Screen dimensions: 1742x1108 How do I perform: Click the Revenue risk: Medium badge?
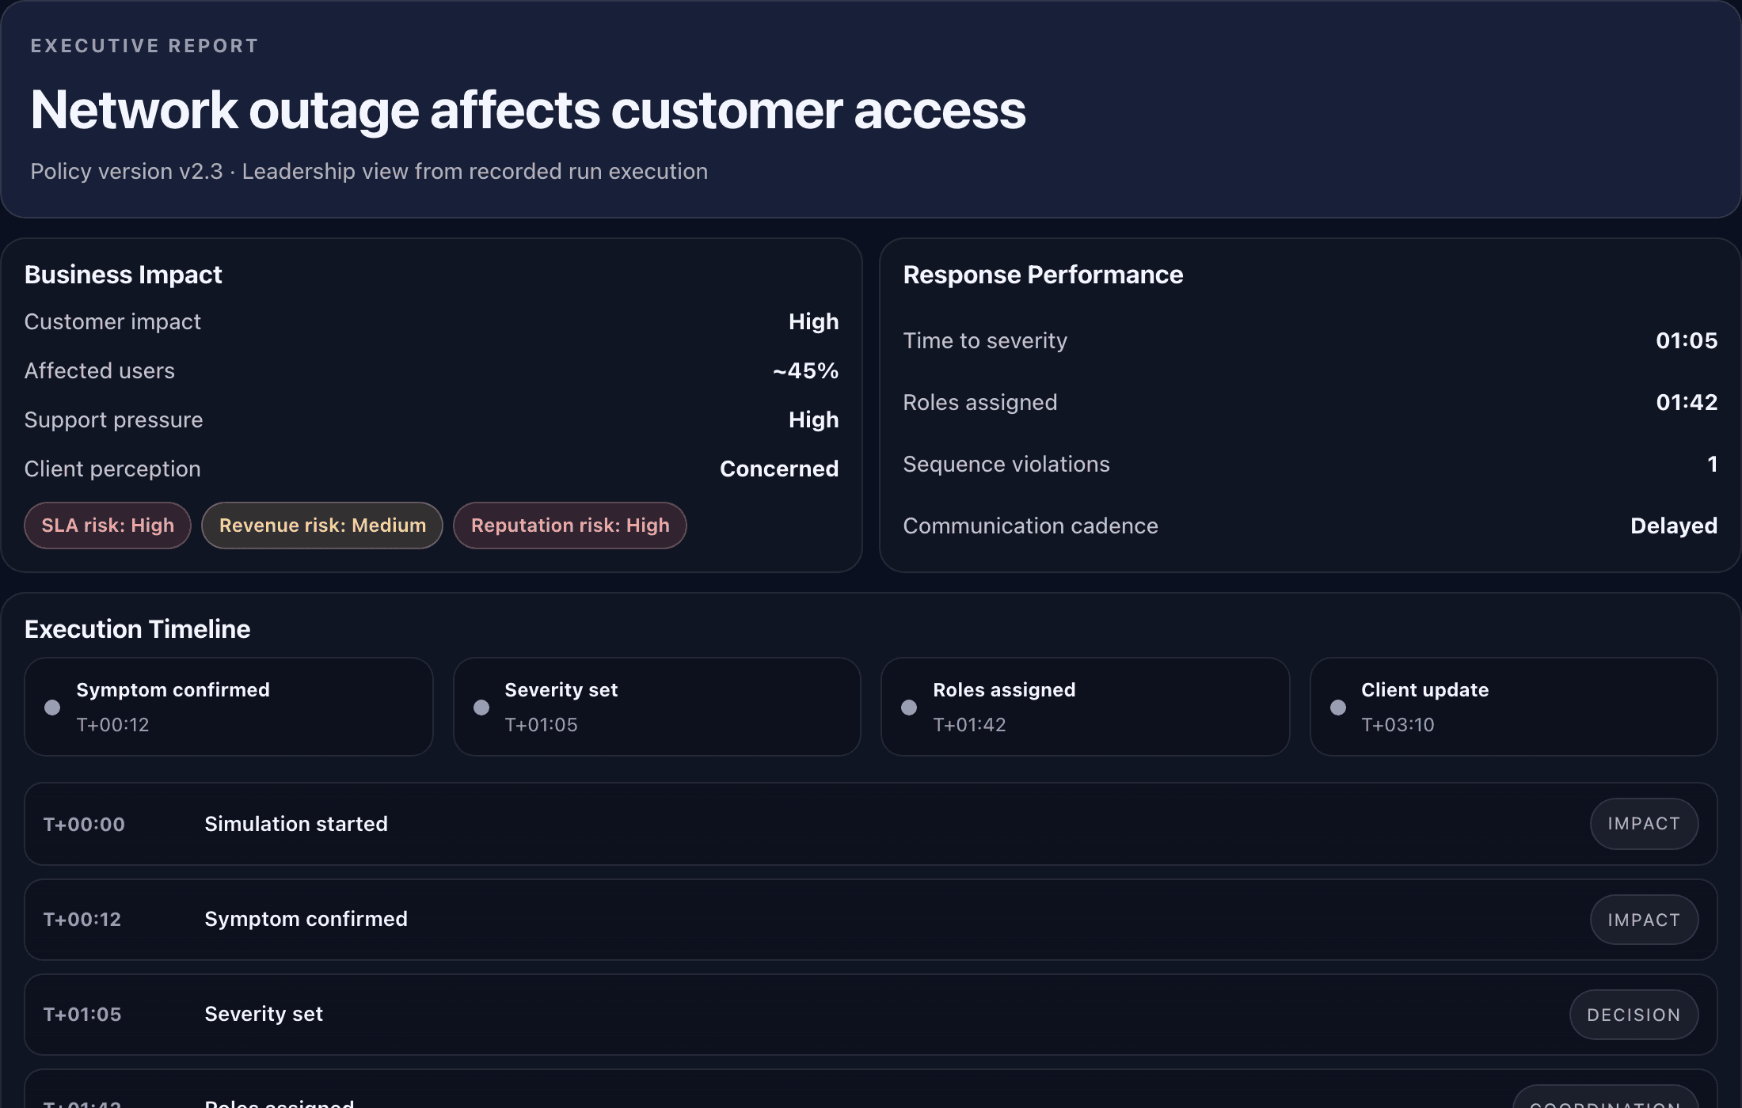point(322,526)
